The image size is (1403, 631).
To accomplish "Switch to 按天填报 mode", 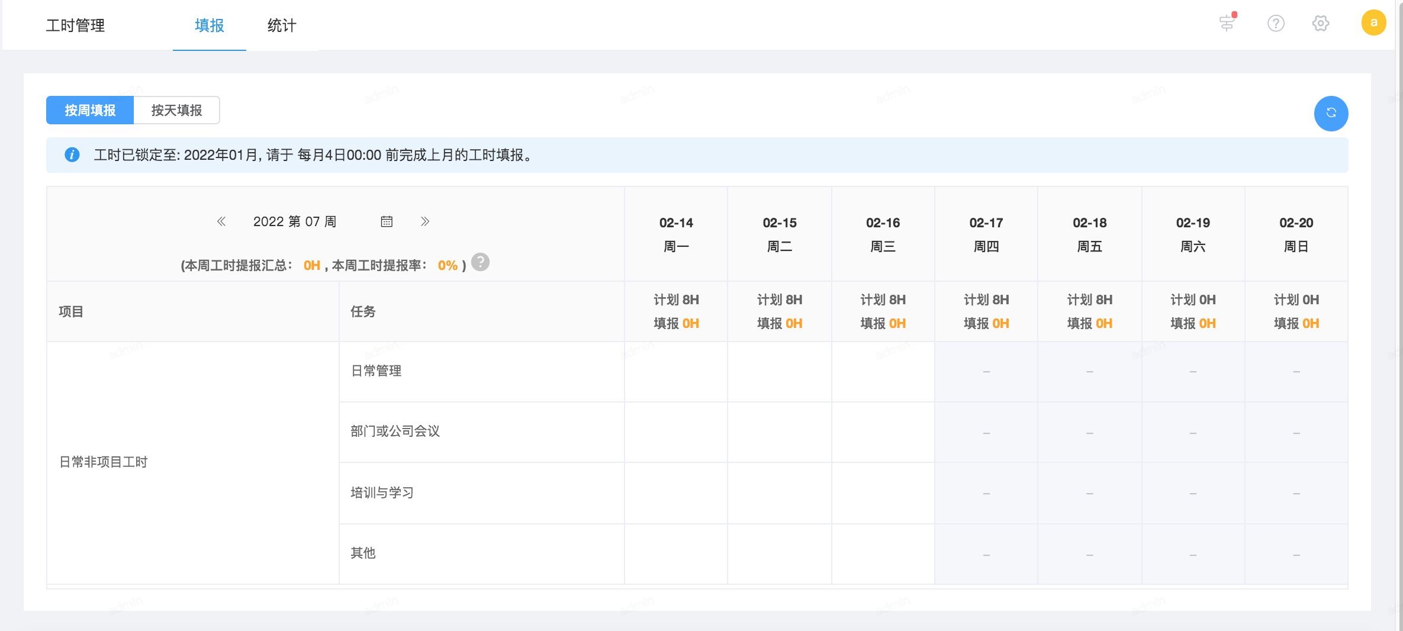I will (x=176, y=110).
